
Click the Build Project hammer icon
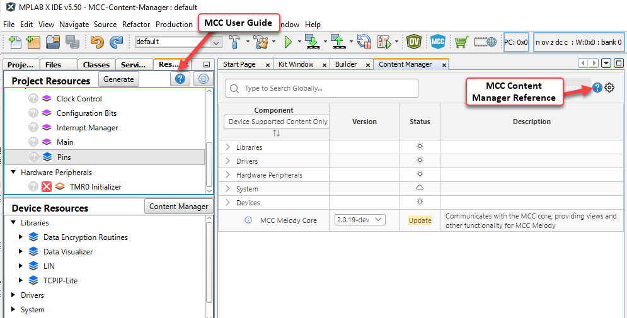click(x=234, y=42)
